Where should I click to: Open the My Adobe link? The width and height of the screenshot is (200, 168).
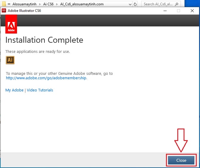pos(14,90)
